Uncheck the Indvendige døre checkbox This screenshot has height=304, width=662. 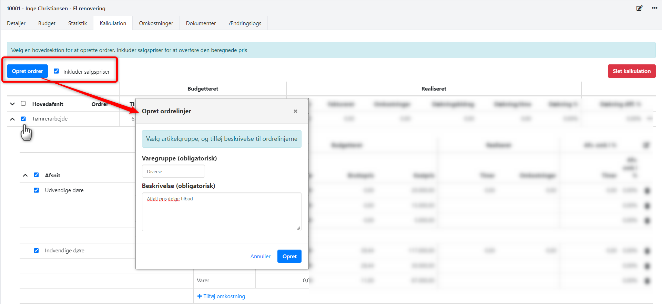(36, 250)
